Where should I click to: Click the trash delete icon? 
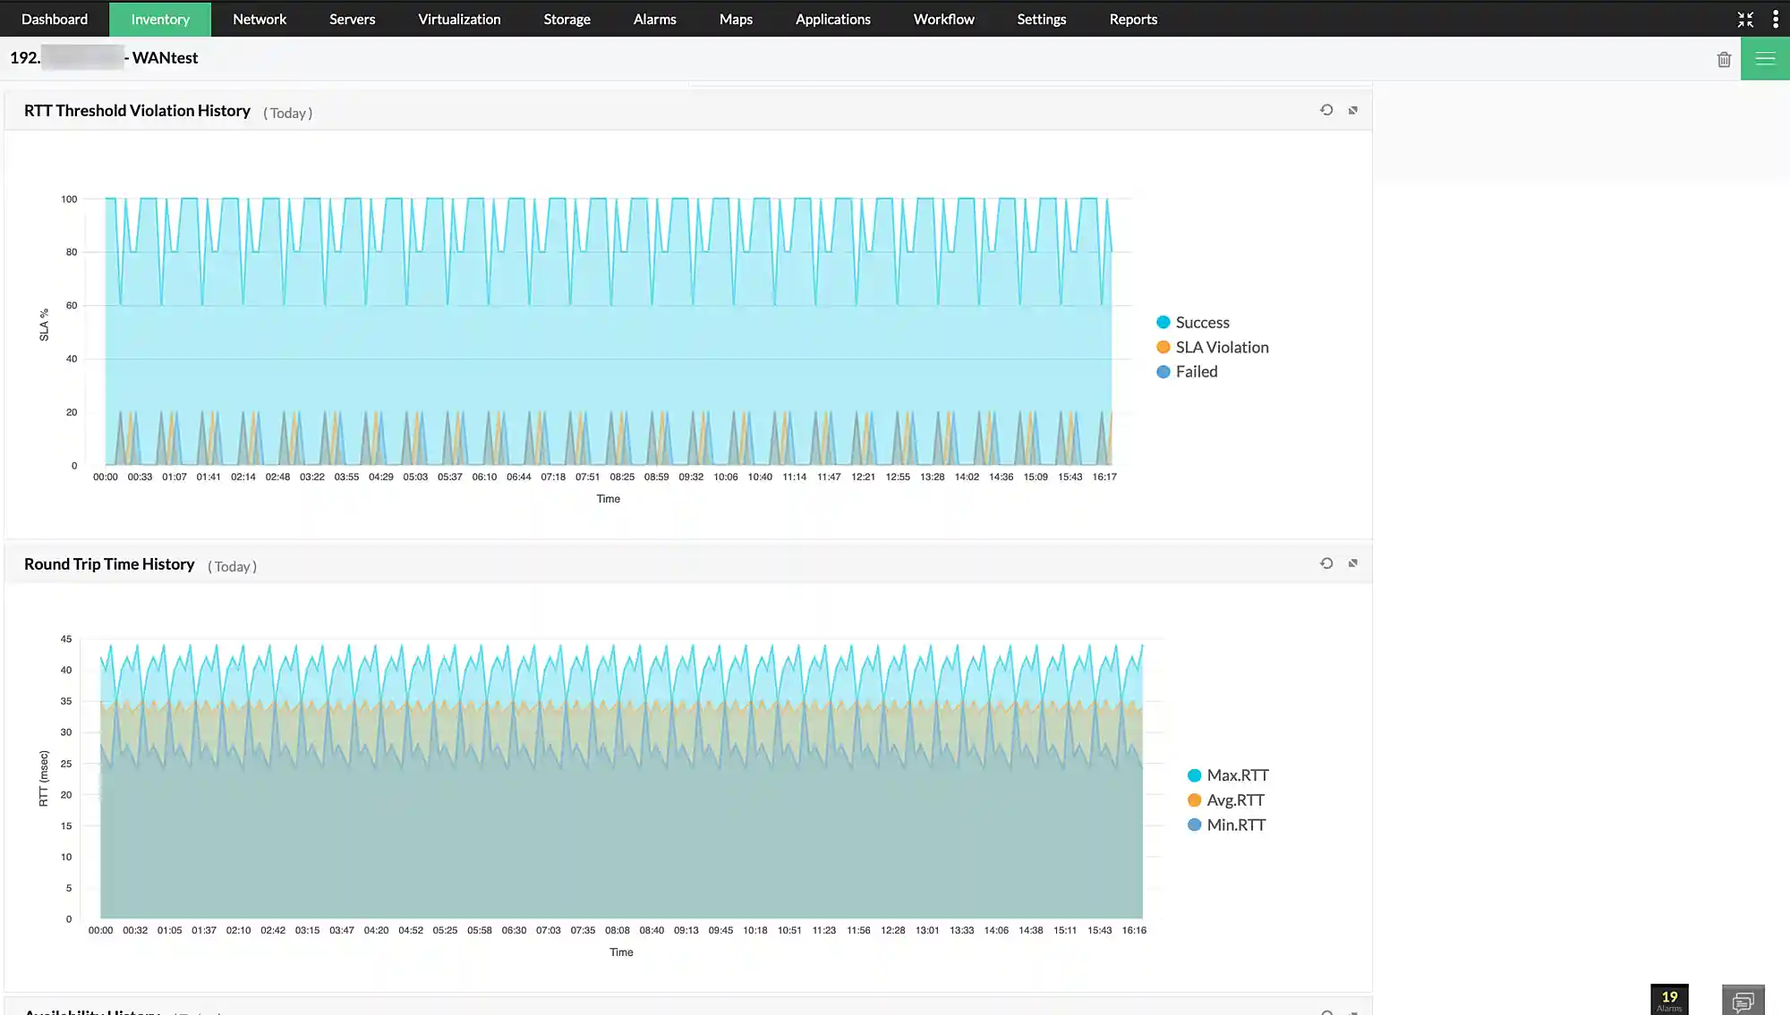[x=1724, y=60]
